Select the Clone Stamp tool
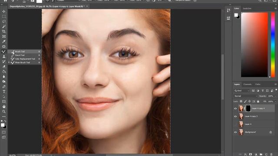Viewport: 278px width, 156px height. coord(4,57)
